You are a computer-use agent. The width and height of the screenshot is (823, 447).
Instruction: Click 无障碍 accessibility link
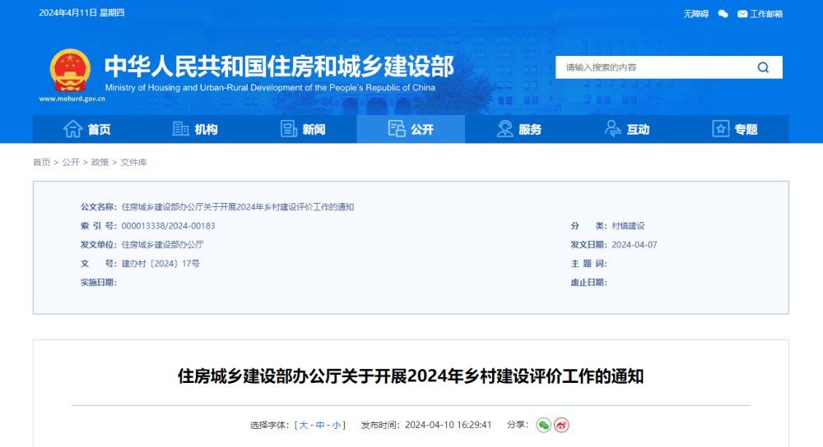[696, 14]
